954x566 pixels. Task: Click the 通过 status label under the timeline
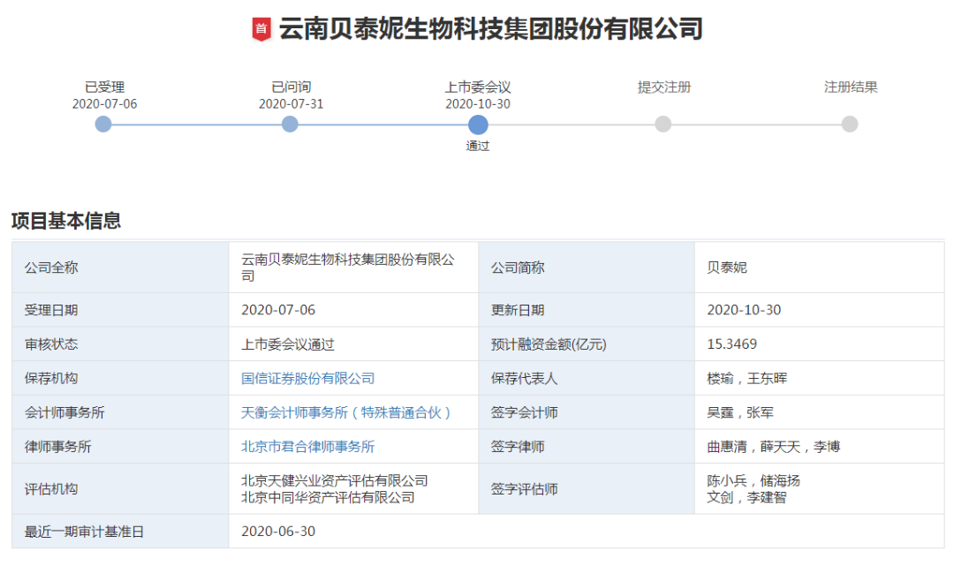pyautogui.click(x=478, y=146)
